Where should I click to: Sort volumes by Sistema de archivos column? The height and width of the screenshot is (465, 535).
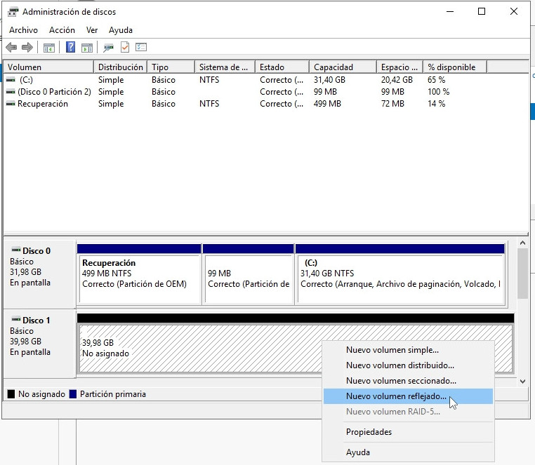pos(223,67)
